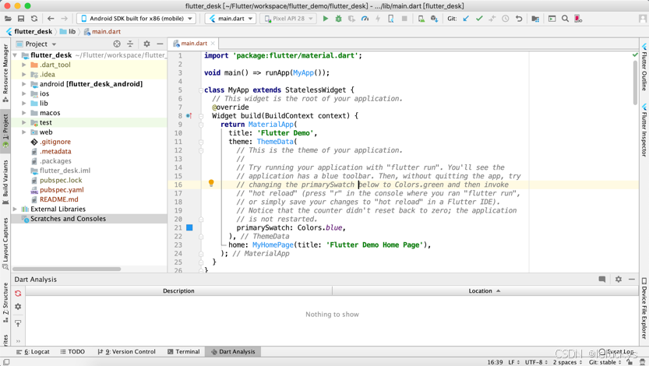This screenshot has height=366, width=649.
Task: Commit changes with Git green checkmark
Action: click(479, 19)
